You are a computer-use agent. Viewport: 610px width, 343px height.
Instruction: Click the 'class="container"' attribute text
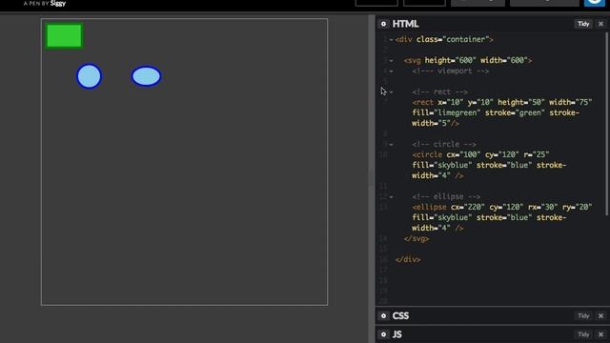pos(453,39)
